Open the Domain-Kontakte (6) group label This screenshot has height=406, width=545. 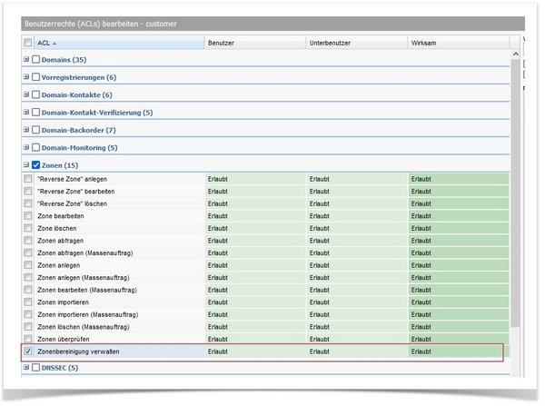[77, 94]
